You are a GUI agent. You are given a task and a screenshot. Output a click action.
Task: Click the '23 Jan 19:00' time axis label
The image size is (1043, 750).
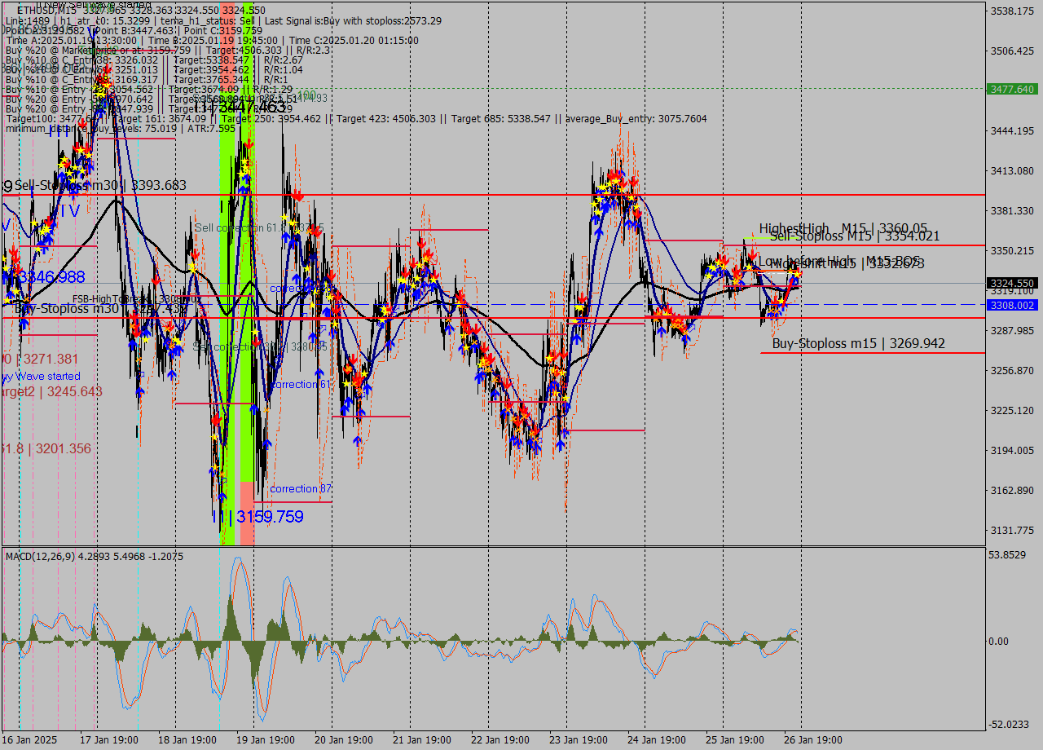click(x=578, y=739)
